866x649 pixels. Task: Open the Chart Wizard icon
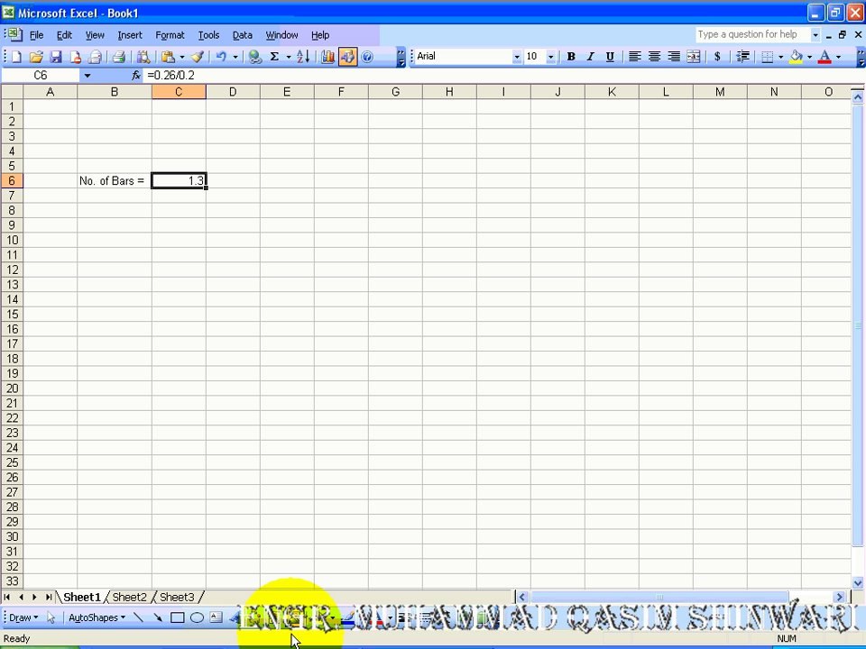click(327, 56)
